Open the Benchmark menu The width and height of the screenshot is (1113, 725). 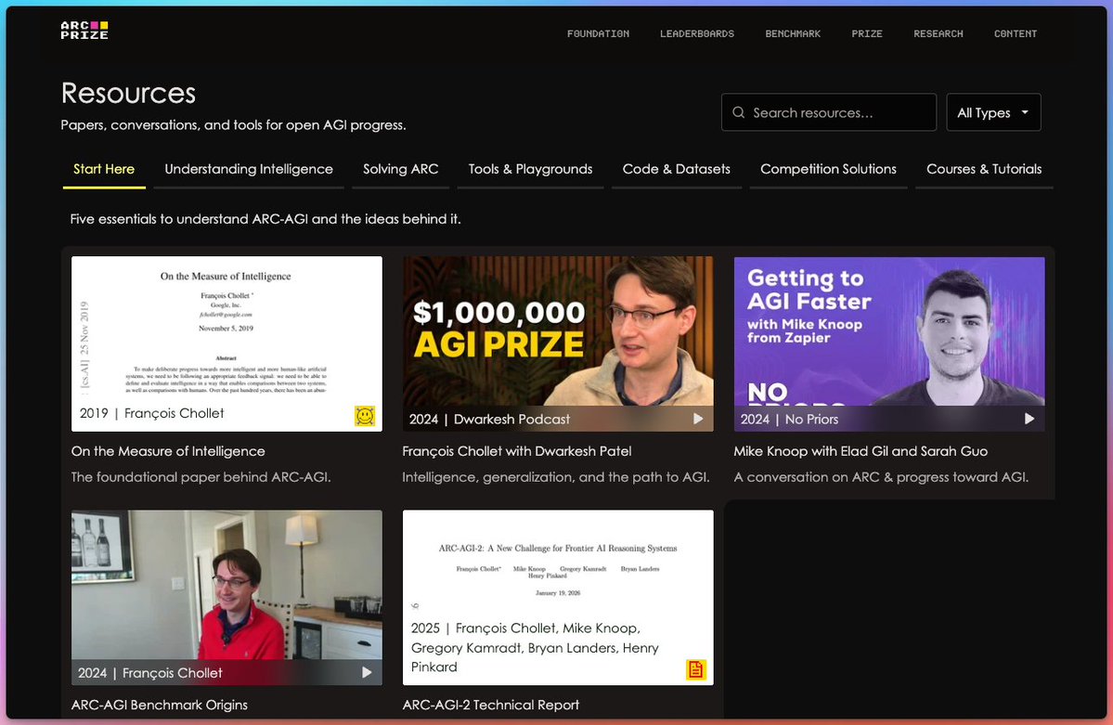click(793, 33)
